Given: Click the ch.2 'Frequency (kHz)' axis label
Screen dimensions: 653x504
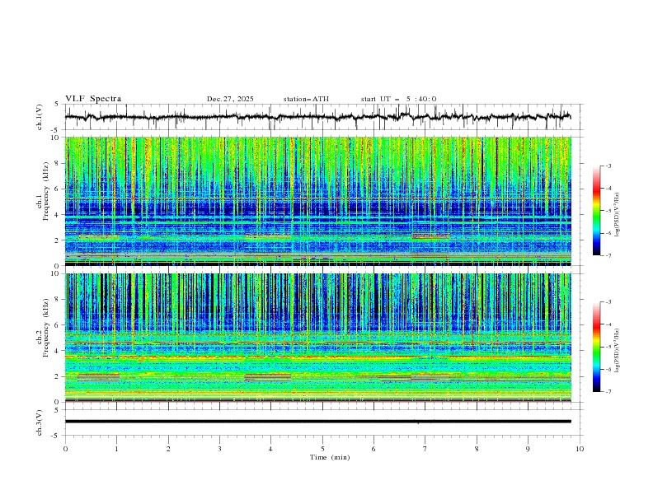Looking at the screenshot, I should [x=46, y=327].
